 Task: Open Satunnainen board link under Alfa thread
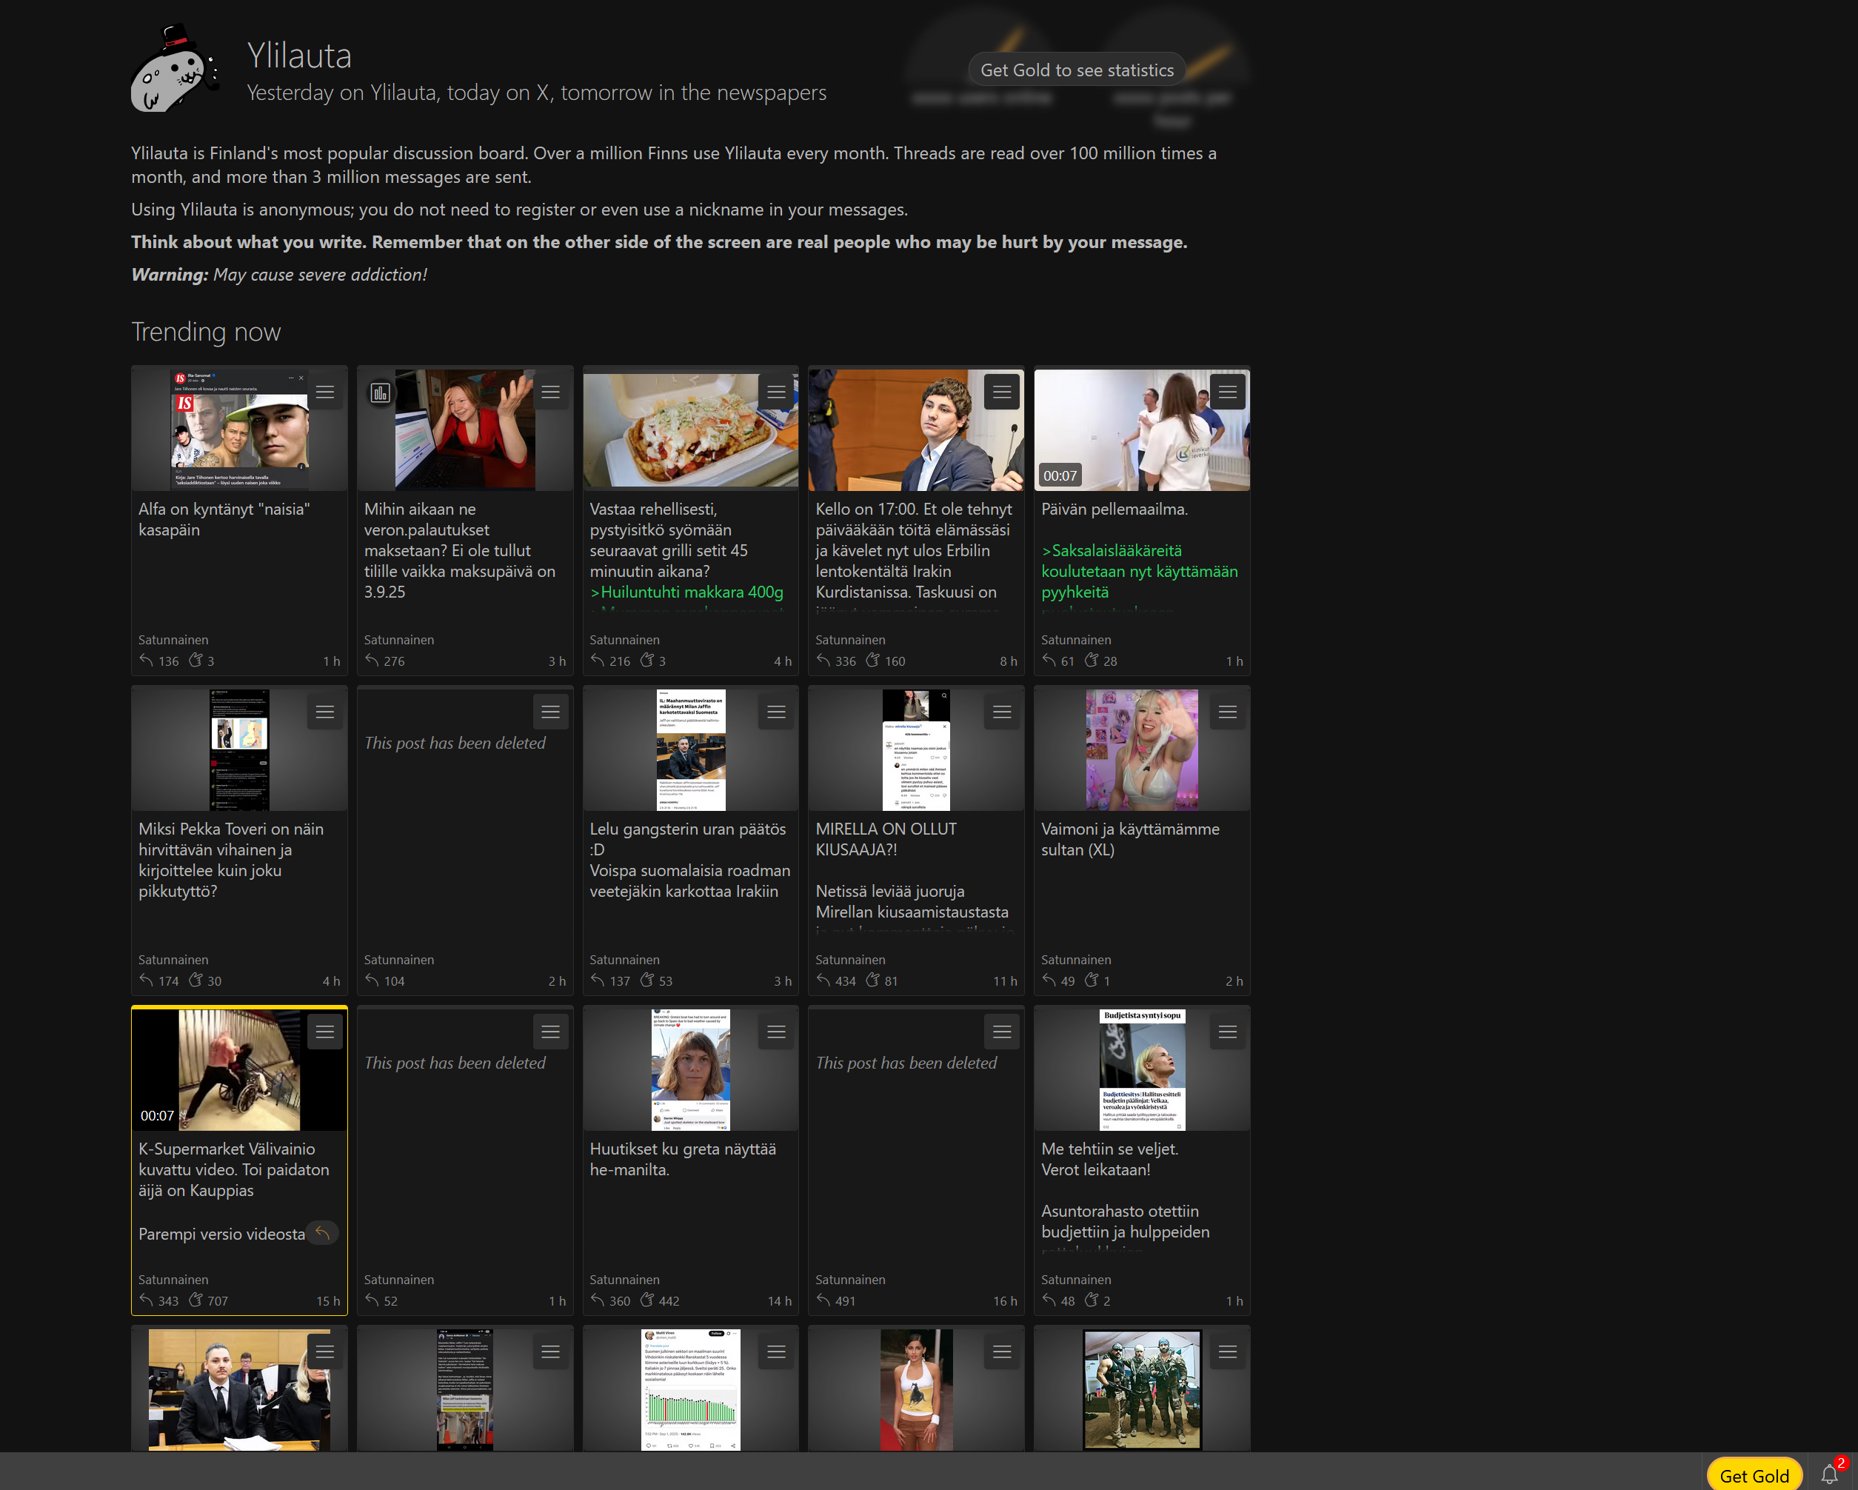point(173,639)
